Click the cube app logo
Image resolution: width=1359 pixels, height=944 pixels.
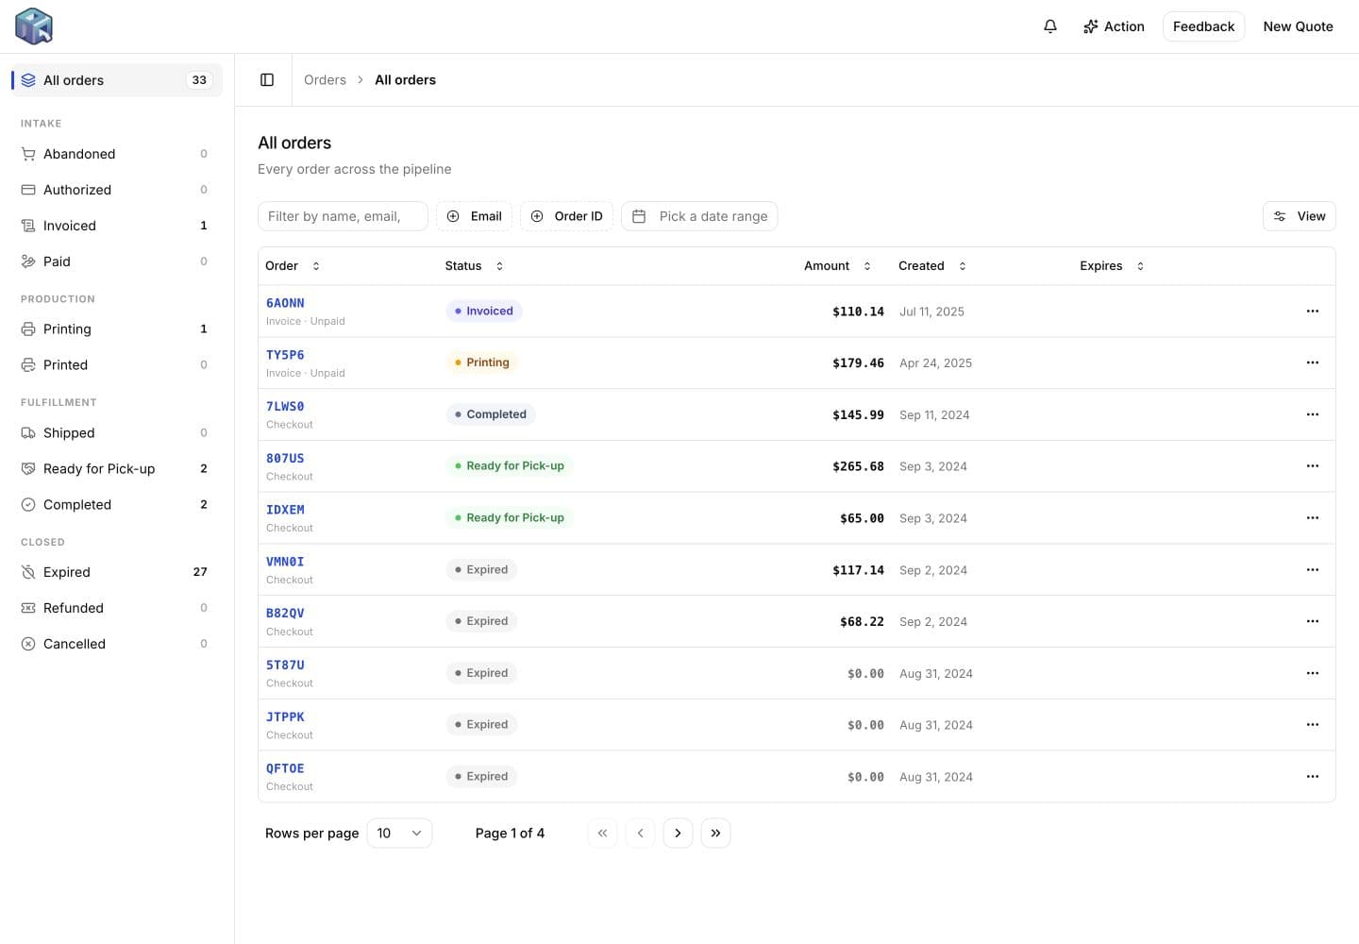(34, 26)
